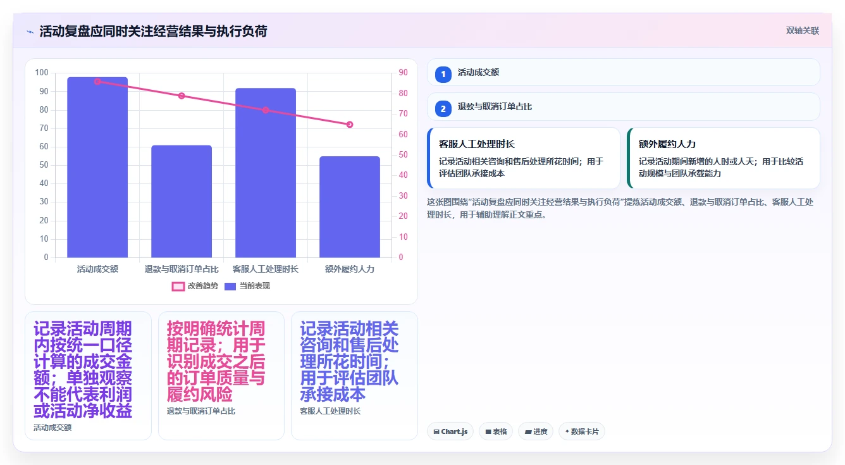
Task: Select the 客服人工处理时长 bar
Action: pyautogui.click(x=266, y=173)
